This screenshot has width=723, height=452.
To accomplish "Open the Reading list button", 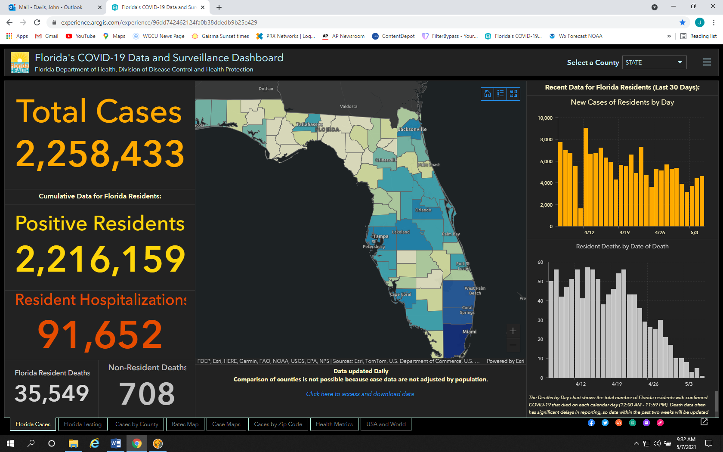I will coord(698,36).
